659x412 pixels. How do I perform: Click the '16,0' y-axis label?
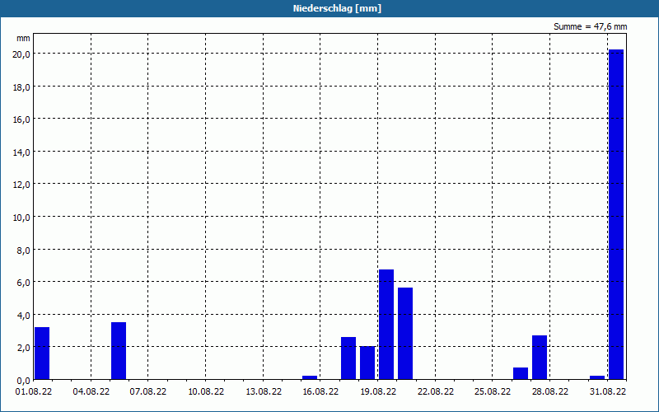21,119
